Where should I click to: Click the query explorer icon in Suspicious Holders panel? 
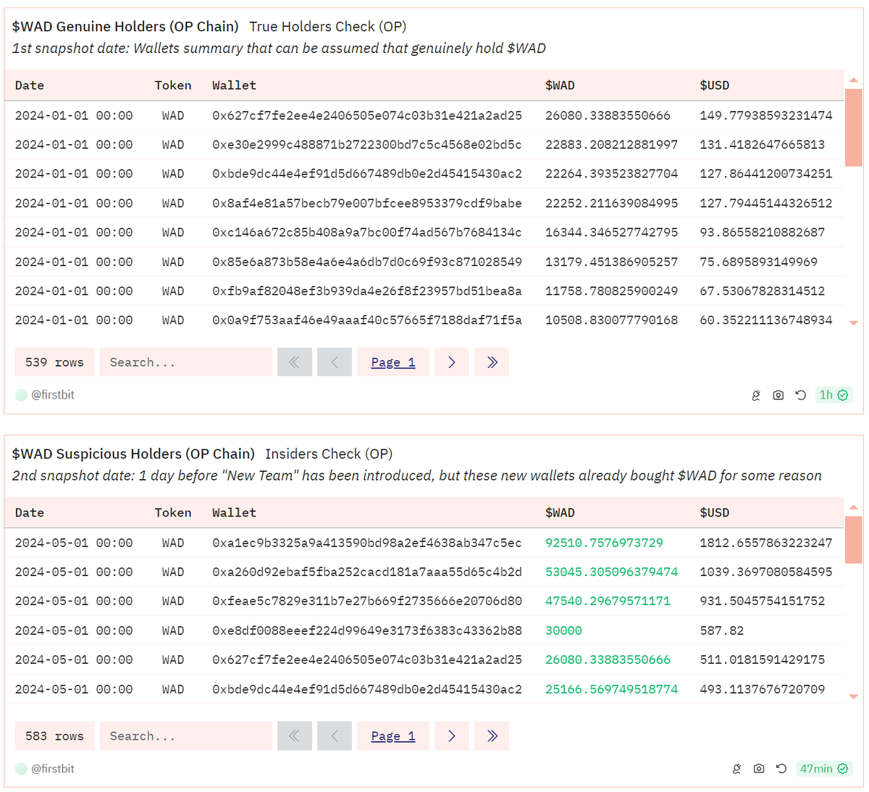736,769
